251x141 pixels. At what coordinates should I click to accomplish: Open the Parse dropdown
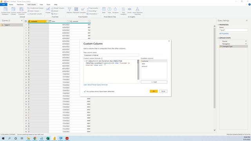pyautogui.click(x=55, y=14)
